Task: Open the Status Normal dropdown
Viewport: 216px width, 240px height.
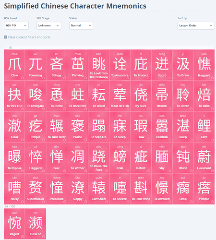Action: point(82,25)
